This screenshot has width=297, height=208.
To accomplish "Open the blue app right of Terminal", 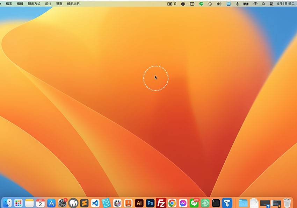I will [227, 203].
